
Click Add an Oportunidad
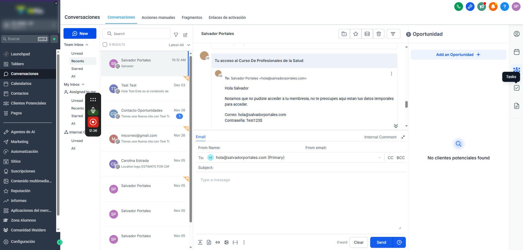pyautogui.click(x=458, y=54)
